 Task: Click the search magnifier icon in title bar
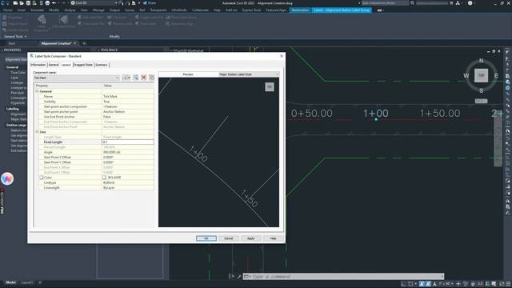tap(413, 3)
